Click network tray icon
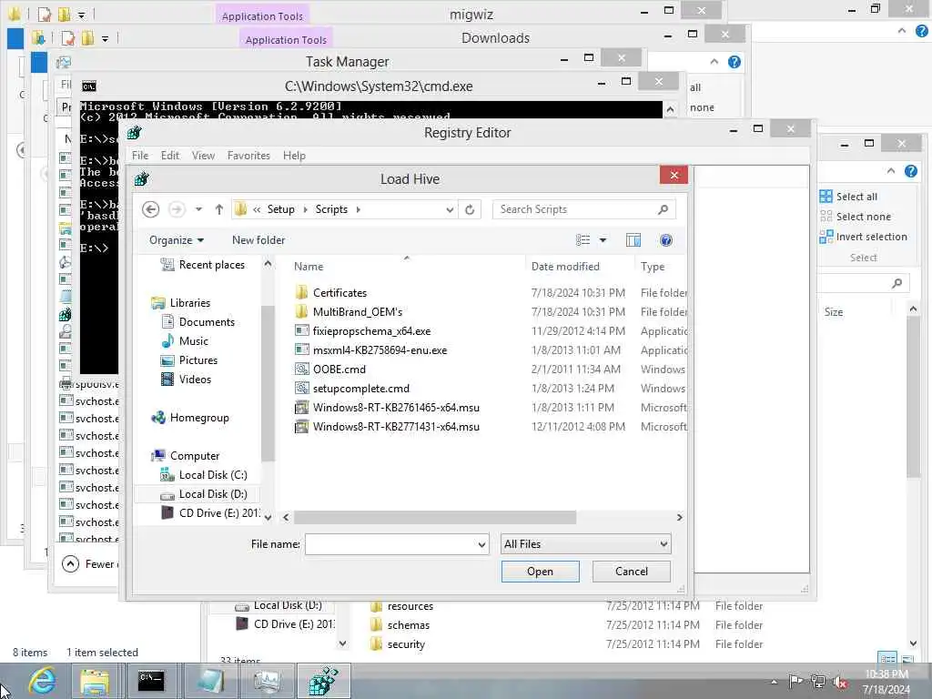The height and width of the screenshot is (699, 932). pyautogui.click(x=818, y=682)
